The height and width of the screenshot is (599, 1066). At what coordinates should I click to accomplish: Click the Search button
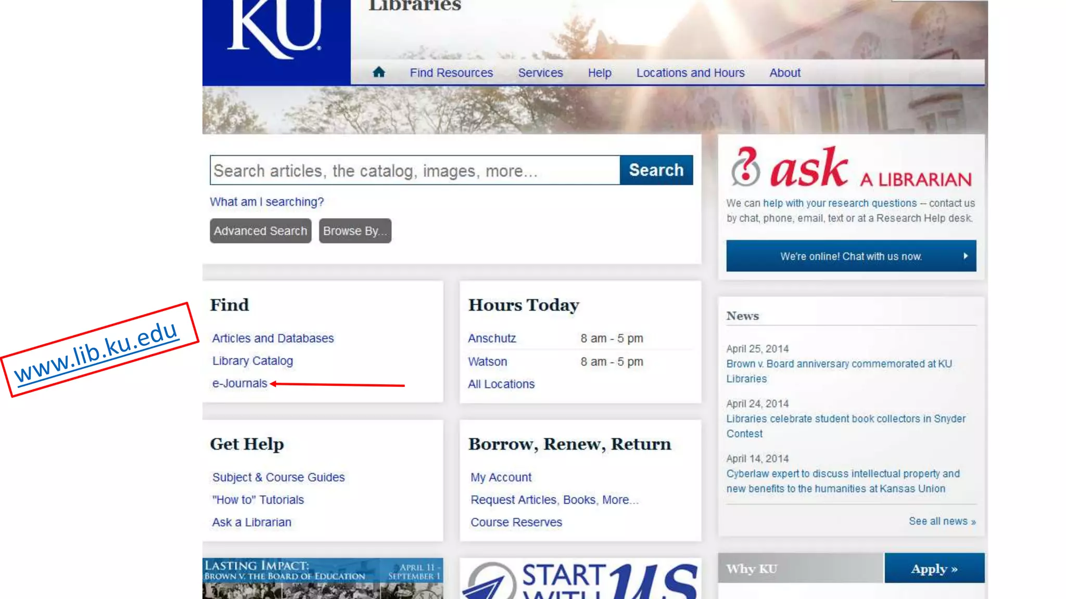(x=655, y=170)
